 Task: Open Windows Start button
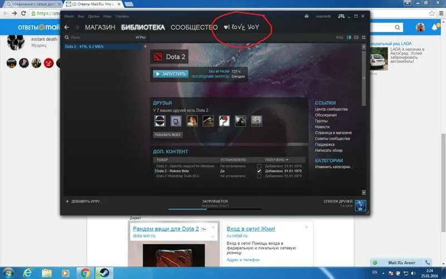[x=8, y=273]
